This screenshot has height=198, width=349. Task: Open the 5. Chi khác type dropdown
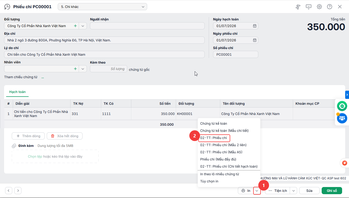[102, 7]
